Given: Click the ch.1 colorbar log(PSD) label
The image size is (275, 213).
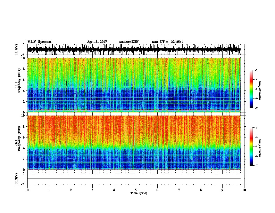Looking at the screenshot, I should point(260,91).
